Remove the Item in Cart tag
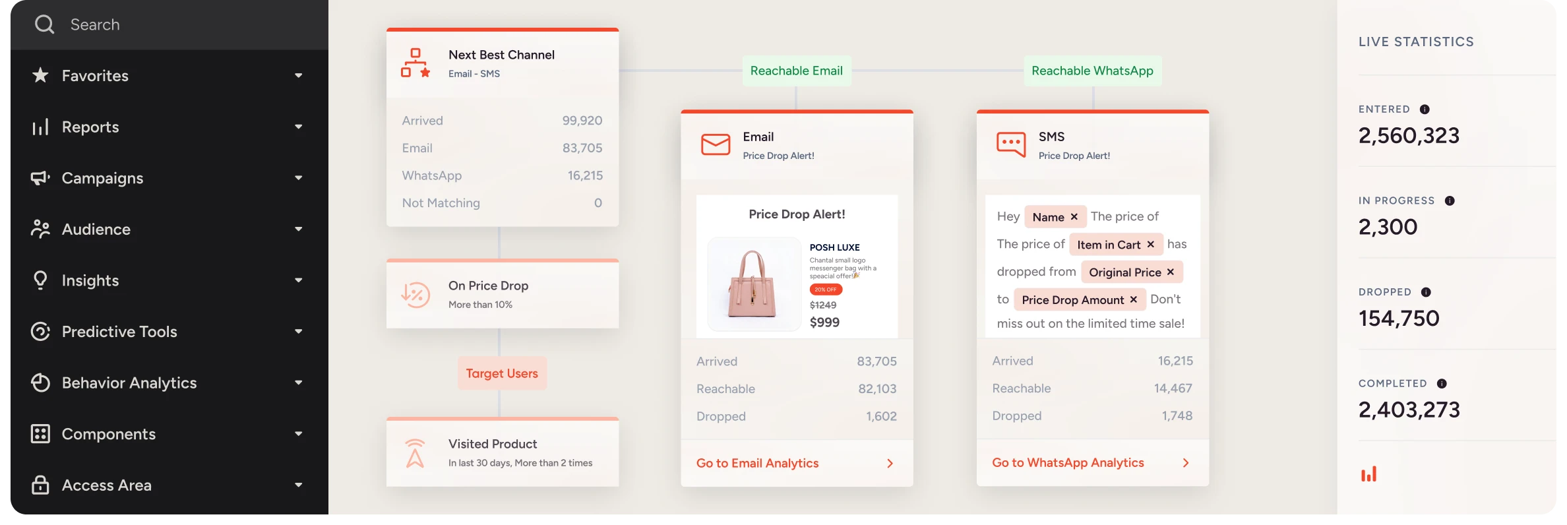This screenshot has width=1567, height=525. [x=1150, y=244]
